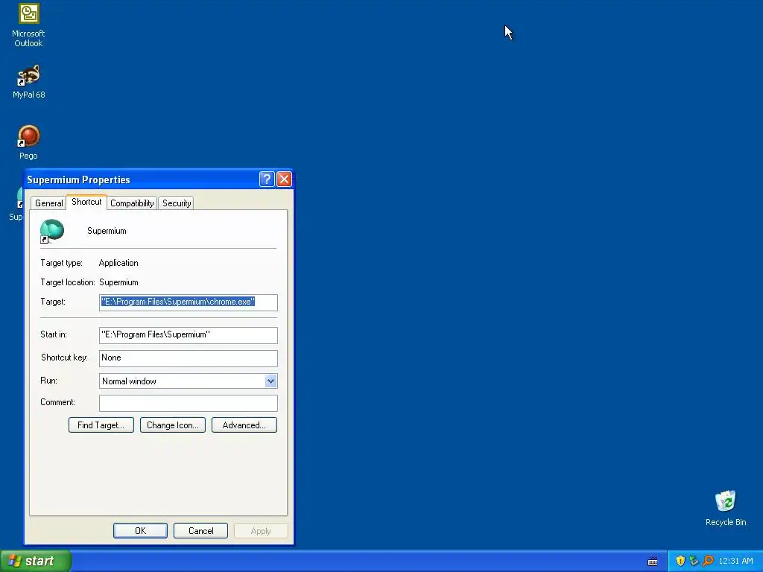Viewport: 763px width, 572px height.
Task: Open the on-screen keyboard taskbar icon
Action: (653, 562)
